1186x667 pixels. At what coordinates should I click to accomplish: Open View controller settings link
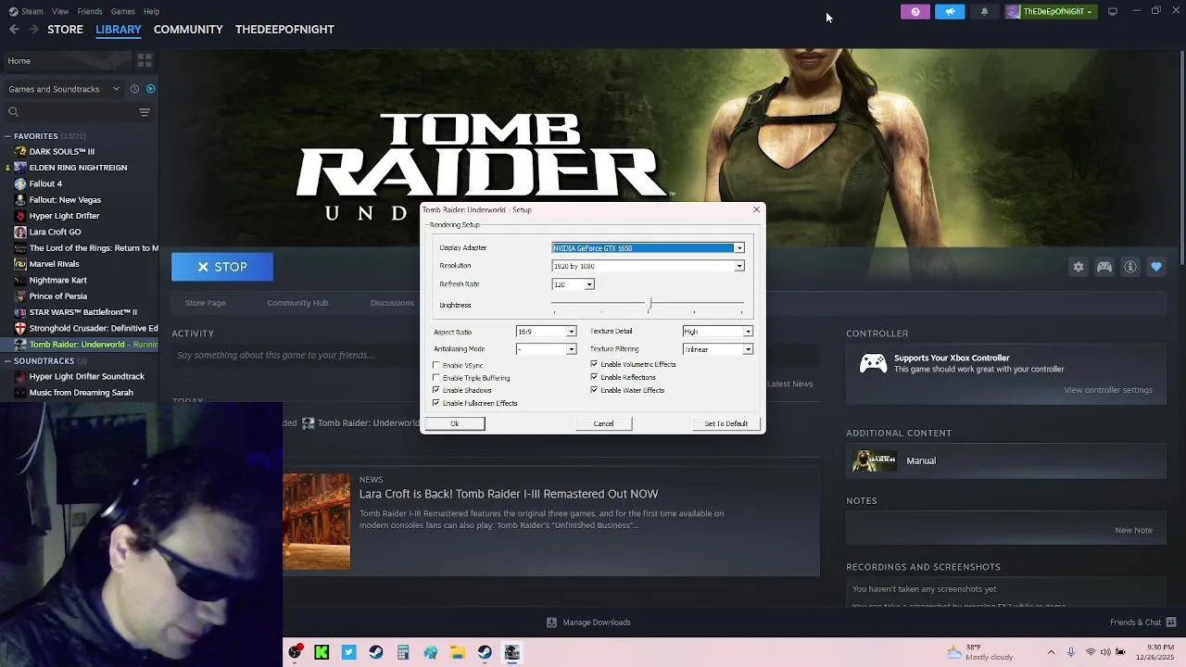(1108, 390)
